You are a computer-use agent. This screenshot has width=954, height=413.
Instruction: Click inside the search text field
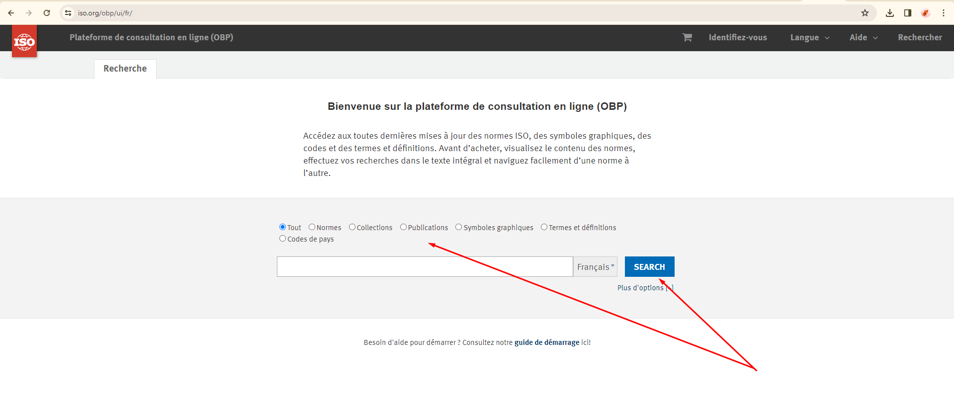pos(425,267)
